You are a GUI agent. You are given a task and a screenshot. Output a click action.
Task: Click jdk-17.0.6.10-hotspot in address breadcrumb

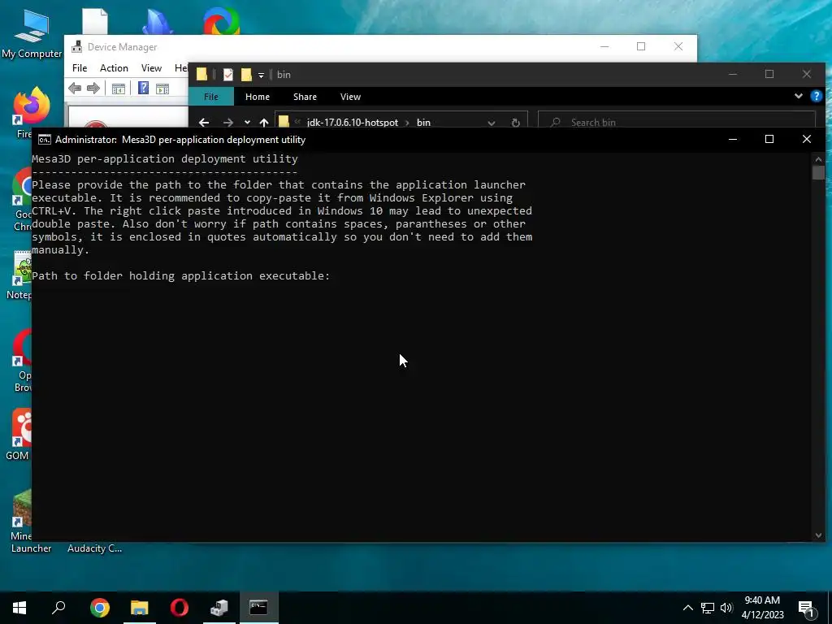click(x=353, y=123)
